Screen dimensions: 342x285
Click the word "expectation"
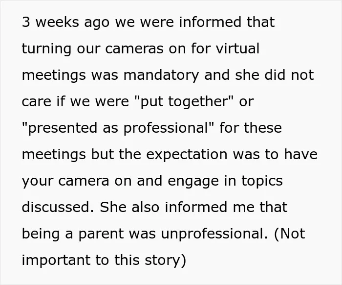187,155
